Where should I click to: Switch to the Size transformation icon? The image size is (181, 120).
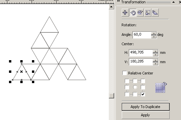[148, 13]
